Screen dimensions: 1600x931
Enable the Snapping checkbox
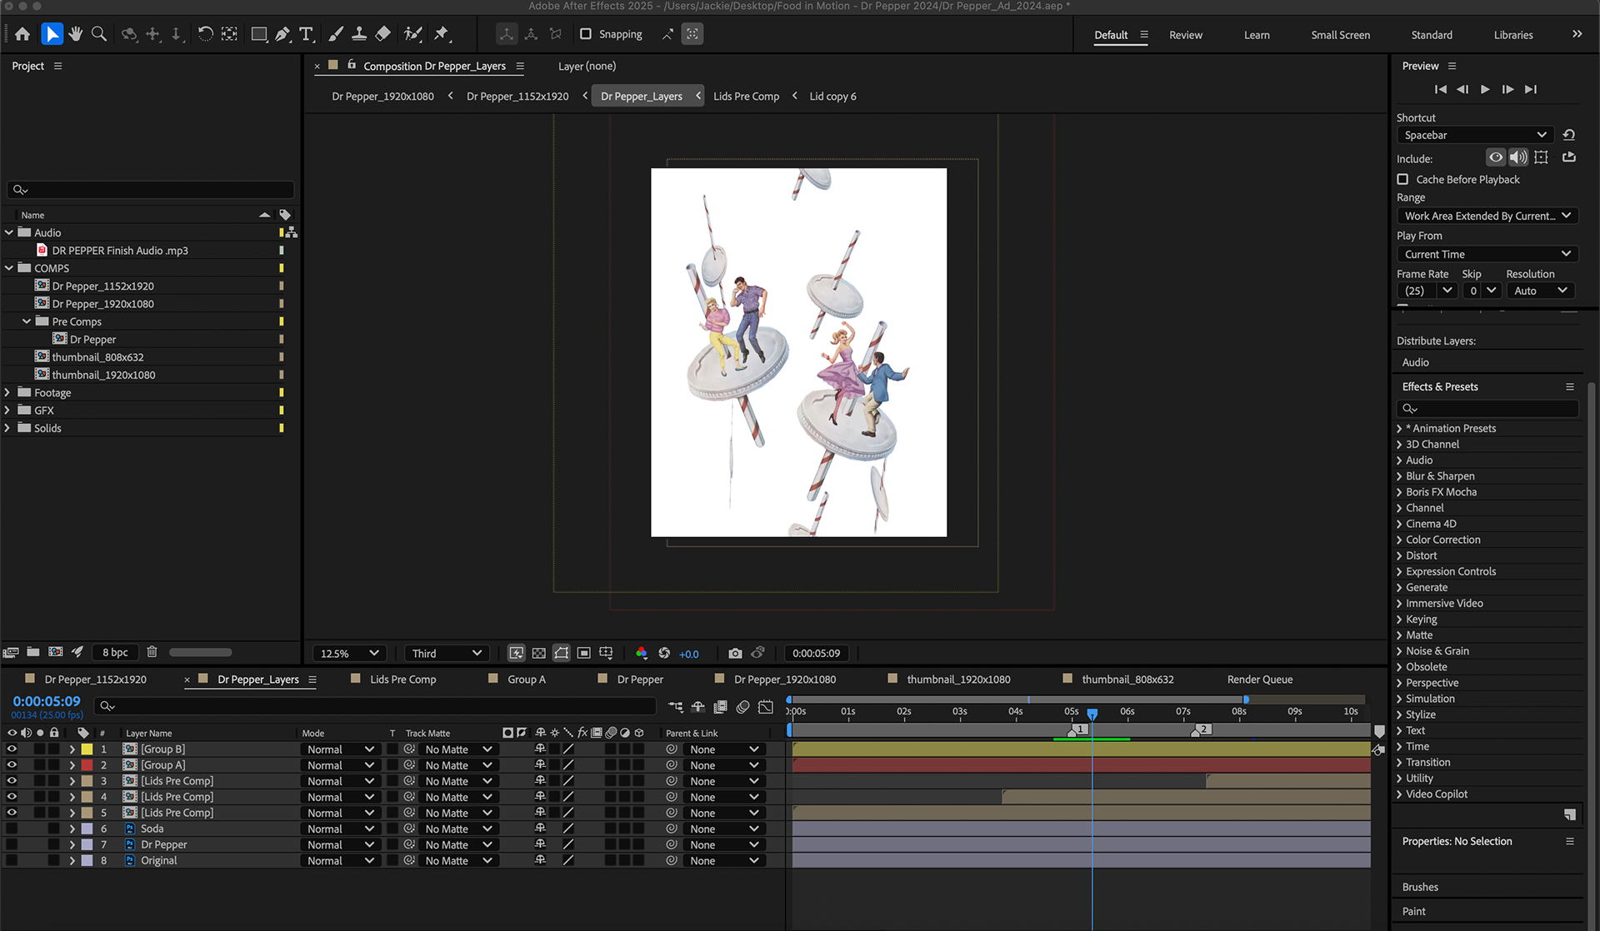(x=586, y=34)
